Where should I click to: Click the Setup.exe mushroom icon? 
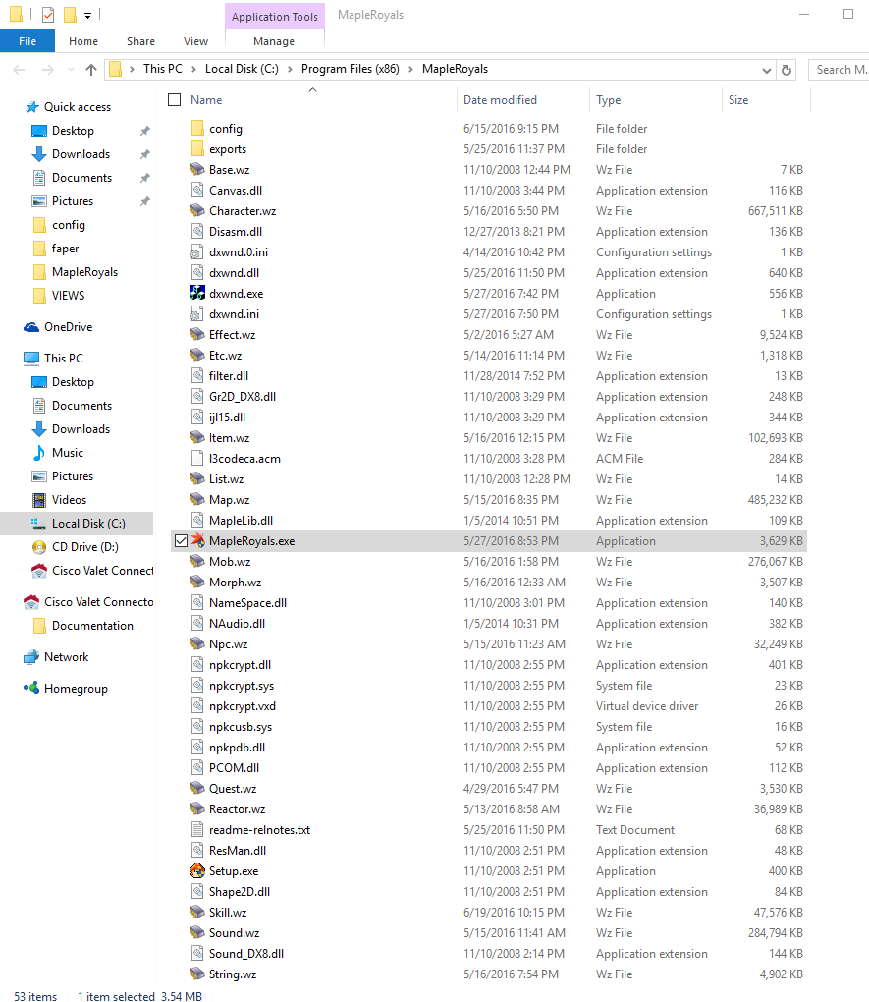click(197, 870)
